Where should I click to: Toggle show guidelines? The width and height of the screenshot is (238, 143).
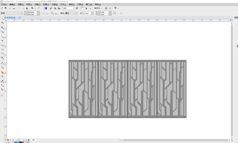90,8
